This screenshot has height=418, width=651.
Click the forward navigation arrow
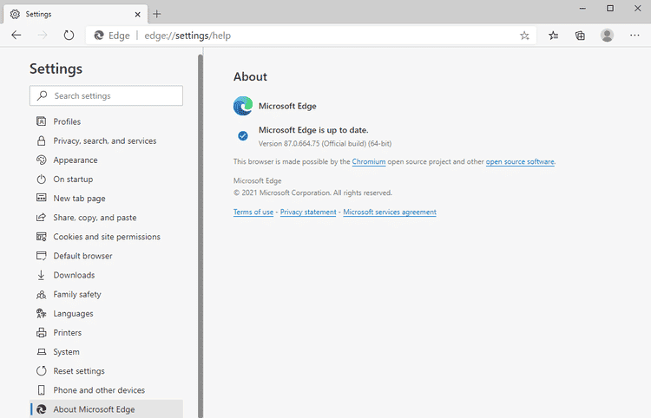[43, 36]
